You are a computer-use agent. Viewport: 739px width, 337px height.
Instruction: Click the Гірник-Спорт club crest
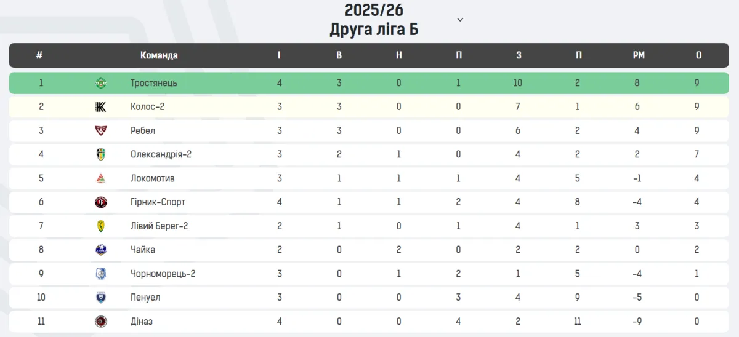pyautogui.click(x=100, y=202)
